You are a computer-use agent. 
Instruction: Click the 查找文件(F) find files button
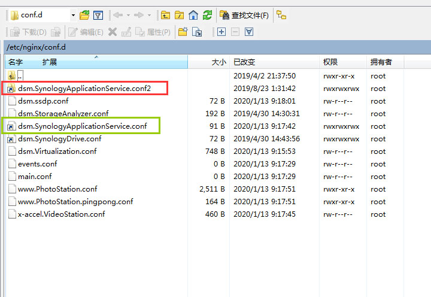[x=244, y=15]
